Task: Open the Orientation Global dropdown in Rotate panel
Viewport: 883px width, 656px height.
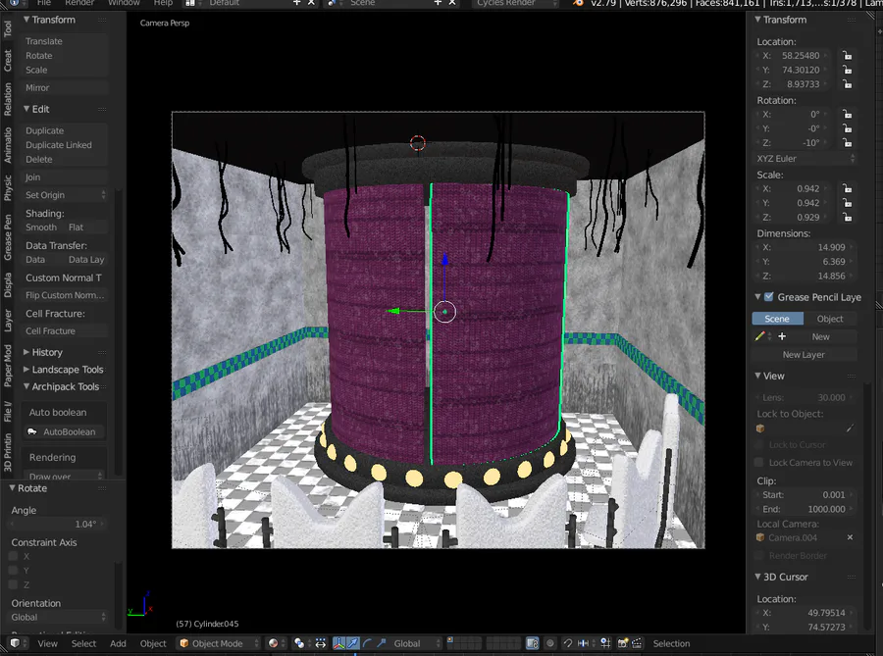Action: (59, 617)
